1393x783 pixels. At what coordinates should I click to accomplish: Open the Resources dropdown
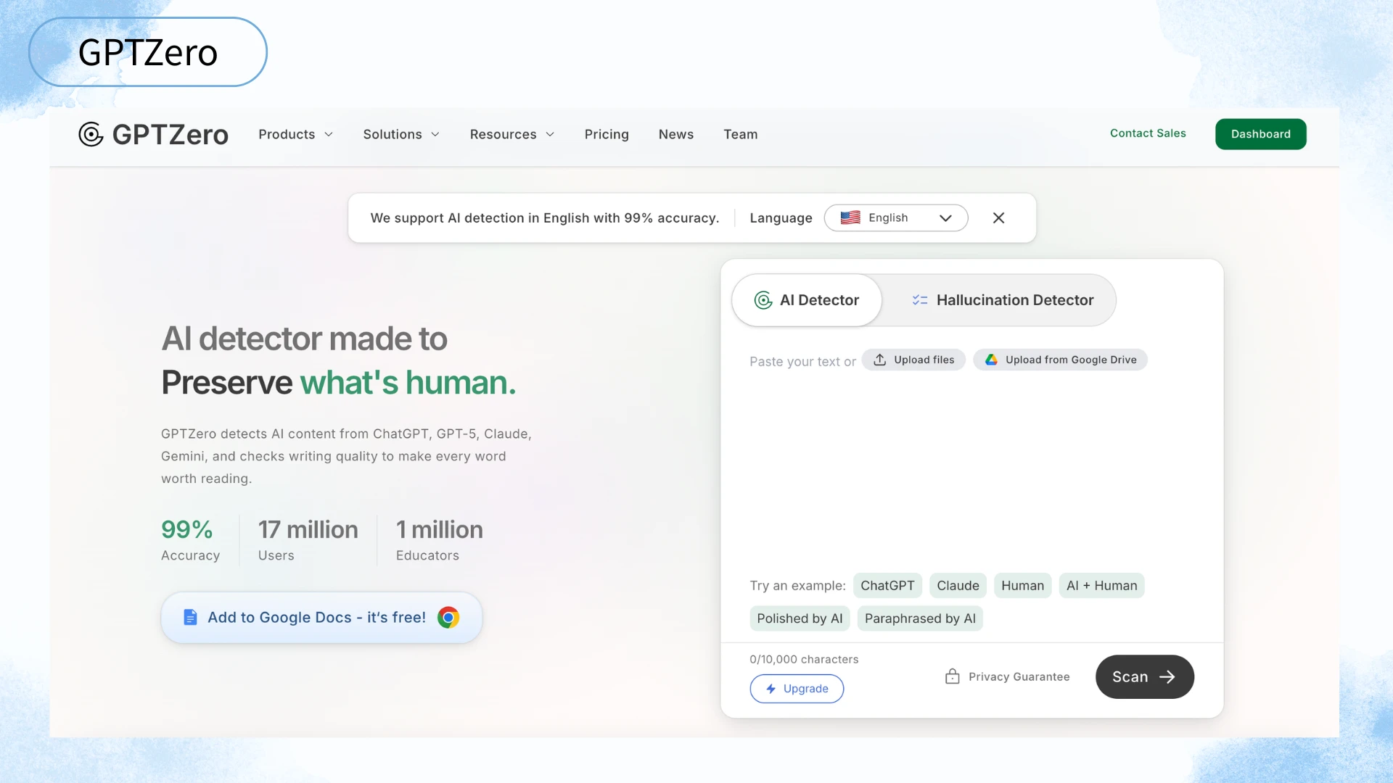click(x=511, y=134)
